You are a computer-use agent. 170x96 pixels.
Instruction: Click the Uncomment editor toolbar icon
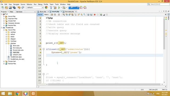click(x=104, y=15)
